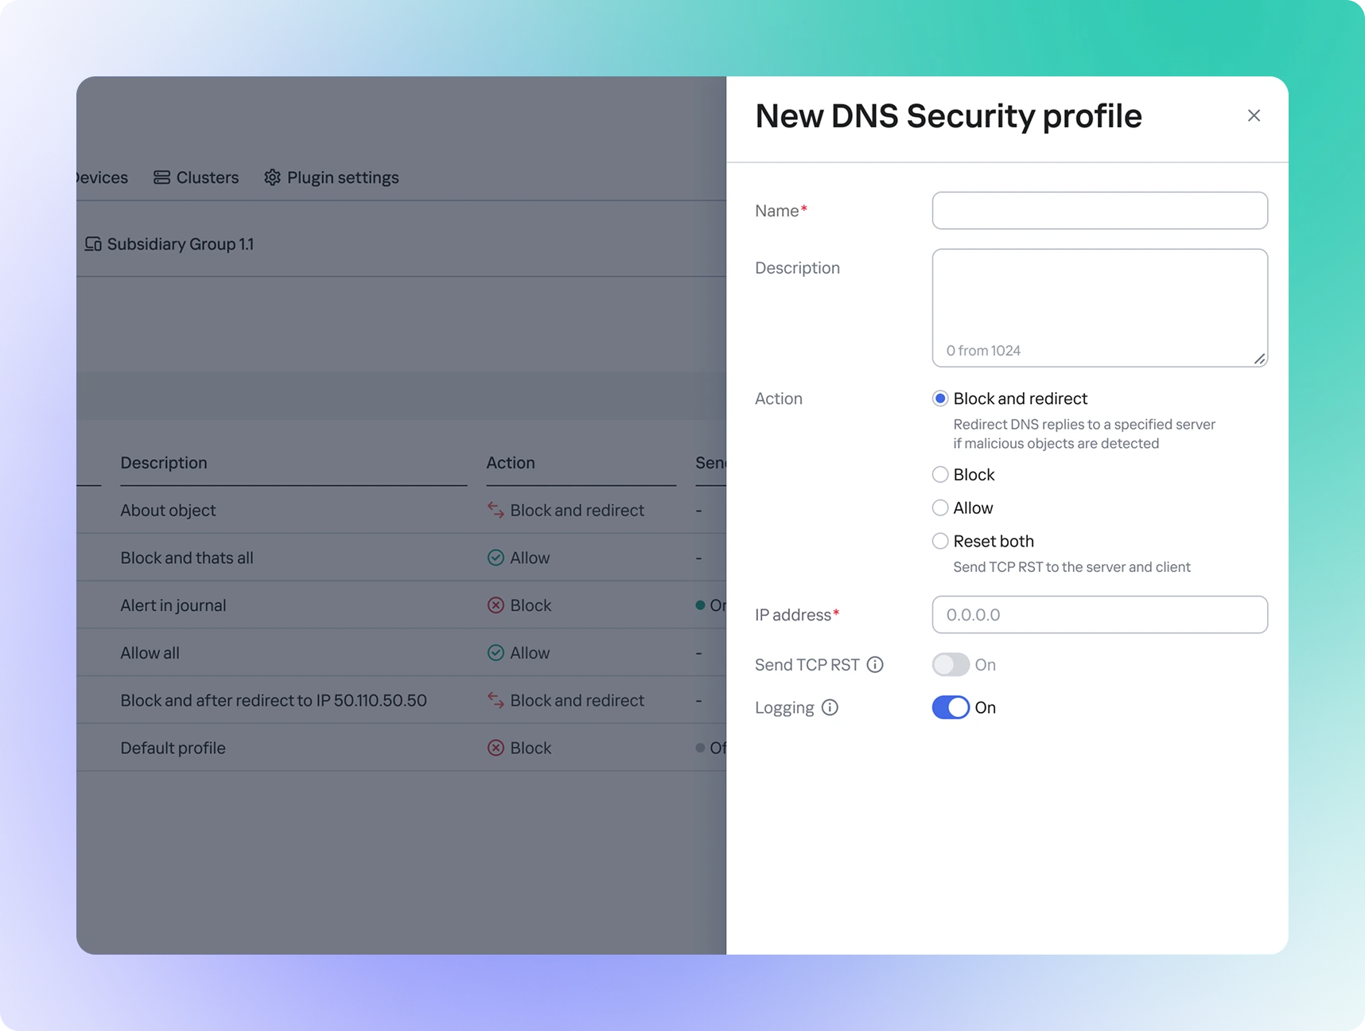Click the info icon next to Logging

pyautogui.click(x=830, y=707)
